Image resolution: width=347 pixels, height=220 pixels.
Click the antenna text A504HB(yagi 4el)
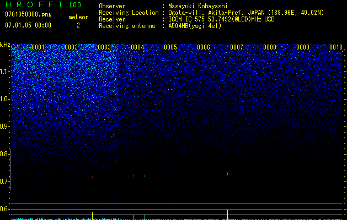click(x=195, y=26)
